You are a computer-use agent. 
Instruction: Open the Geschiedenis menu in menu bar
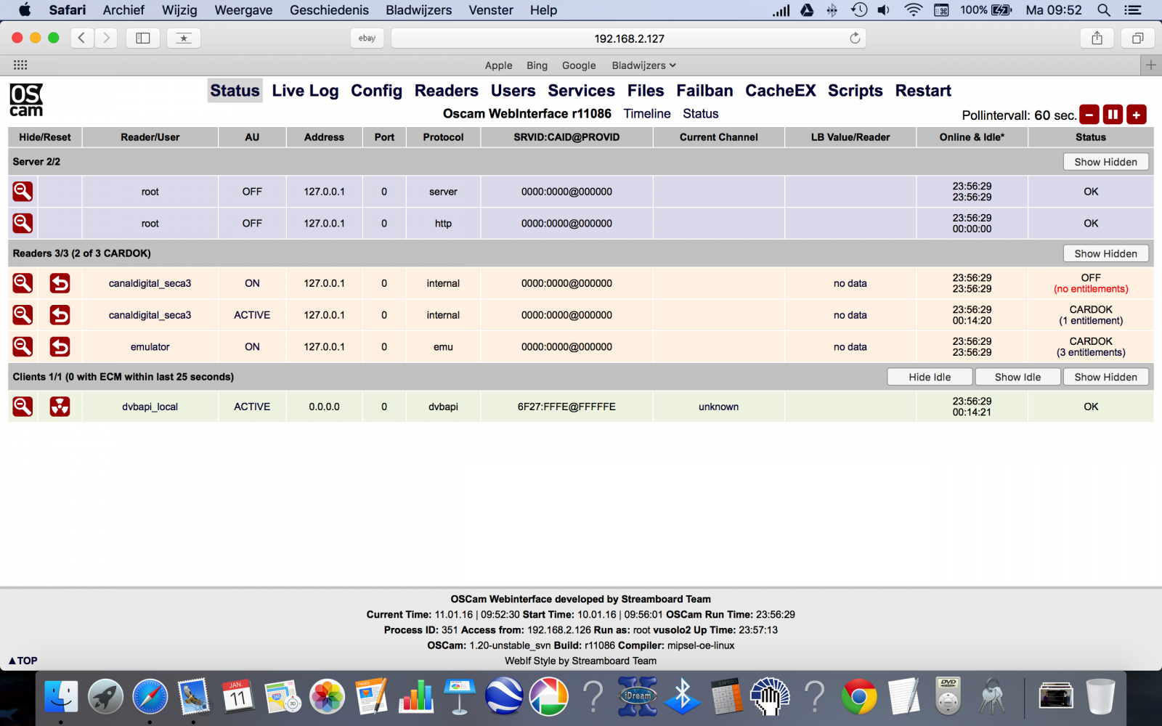click(x=329, y=10)
